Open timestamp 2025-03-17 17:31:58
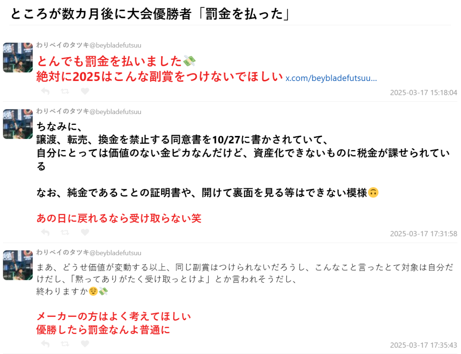 [x=423, y=234]
